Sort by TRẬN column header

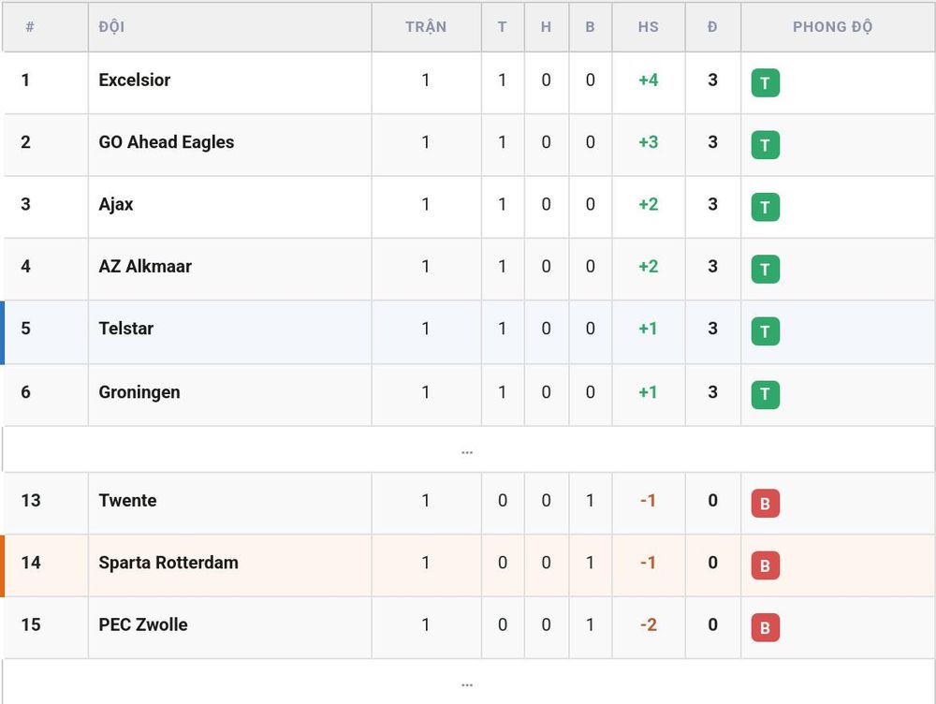(426, 27)
